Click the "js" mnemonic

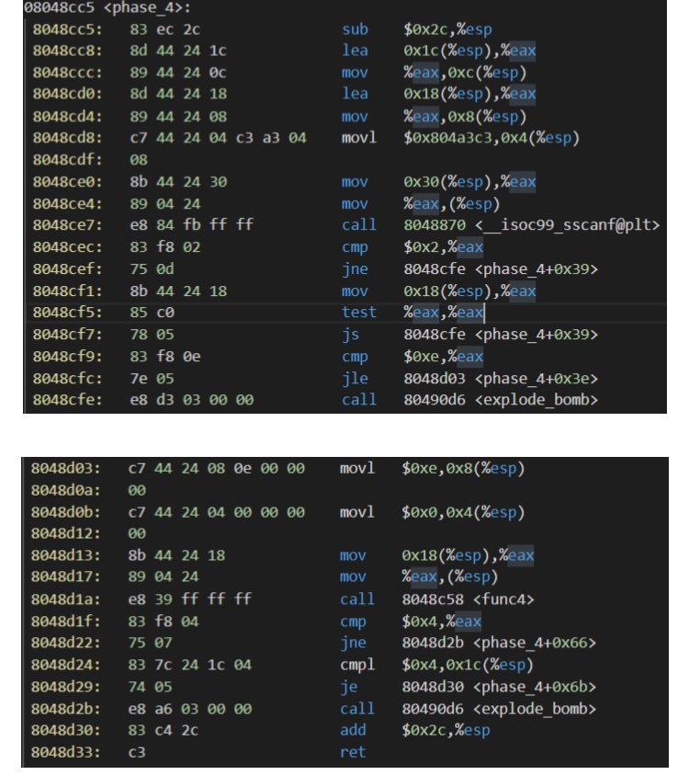coord(350,335)
